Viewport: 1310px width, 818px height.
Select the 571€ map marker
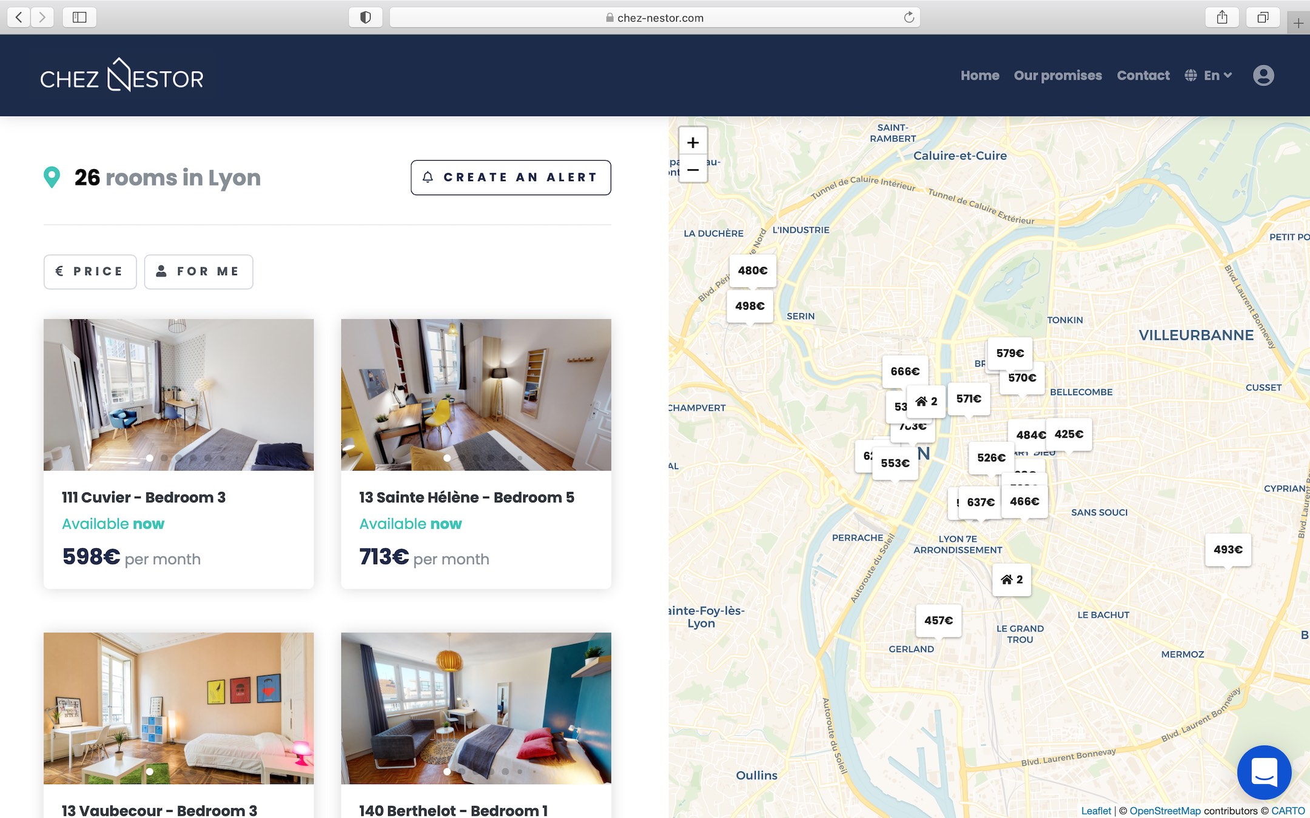[x=969, y=399]
